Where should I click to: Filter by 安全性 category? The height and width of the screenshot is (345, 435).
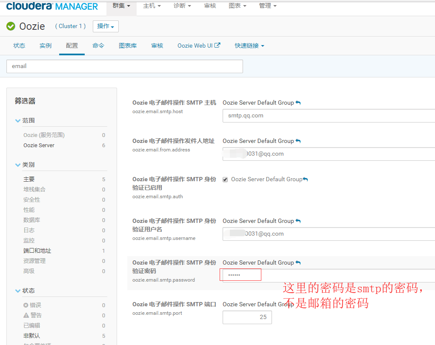(31, 200)
